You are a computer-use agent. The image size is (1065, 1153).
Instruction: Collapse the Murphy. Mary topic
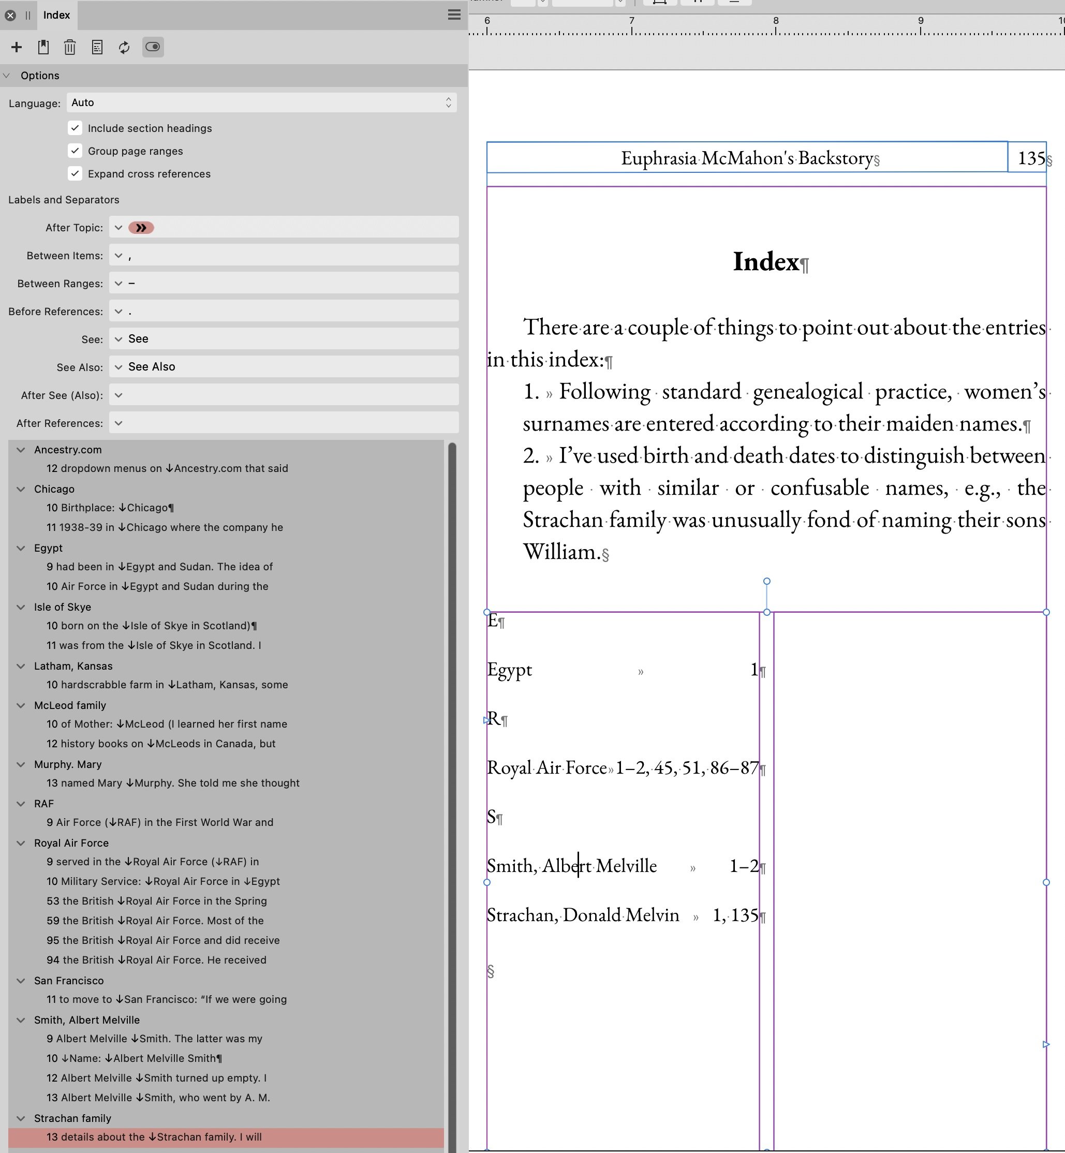(21, 765)
